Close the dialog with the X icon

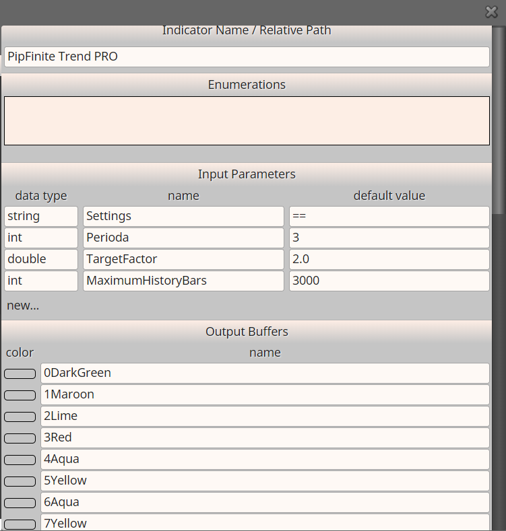(x=491, y=12)
